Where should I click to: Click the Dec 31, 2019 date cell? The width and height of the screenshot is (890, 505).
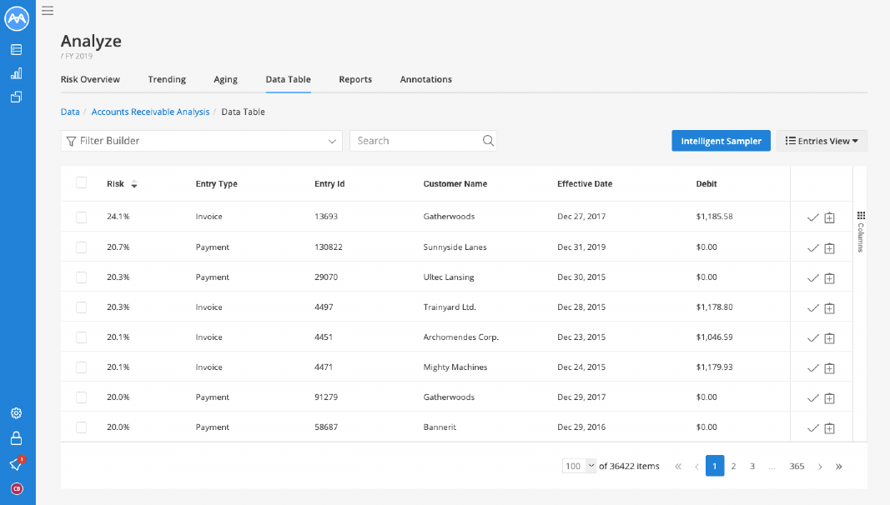pos(581,247)
